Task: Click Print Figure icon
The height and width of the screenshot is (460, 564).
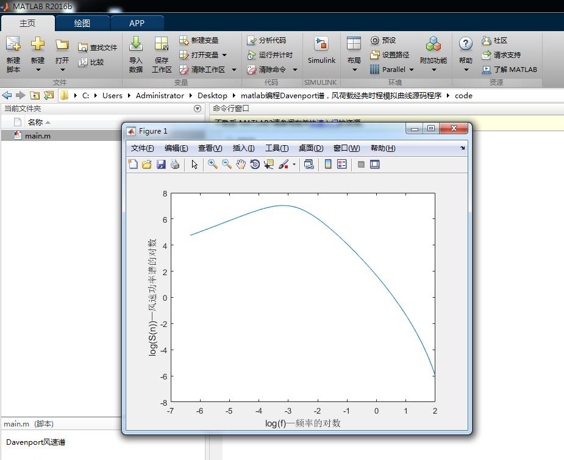Action: 175,165
